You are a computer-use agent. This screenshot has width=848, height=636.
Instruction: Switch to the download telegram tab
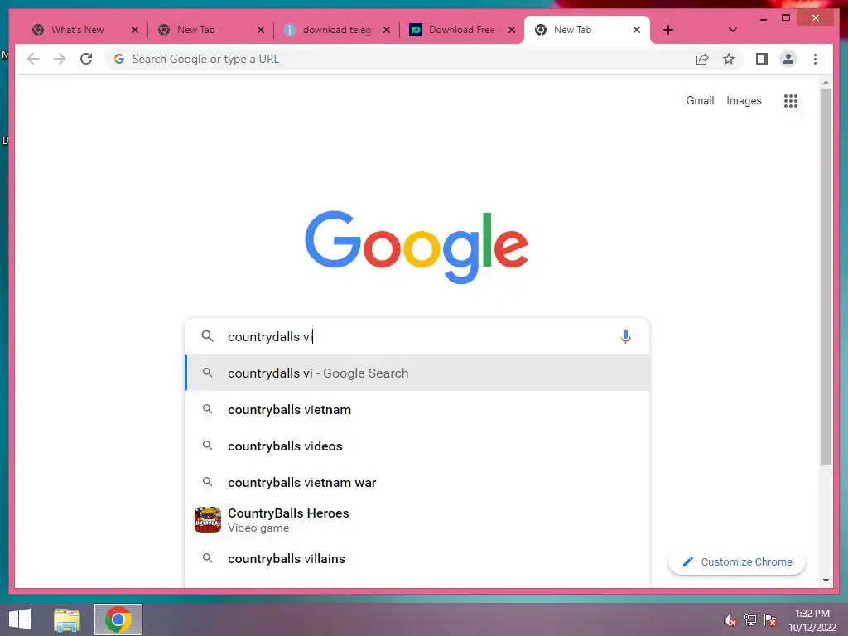point(338,30)
